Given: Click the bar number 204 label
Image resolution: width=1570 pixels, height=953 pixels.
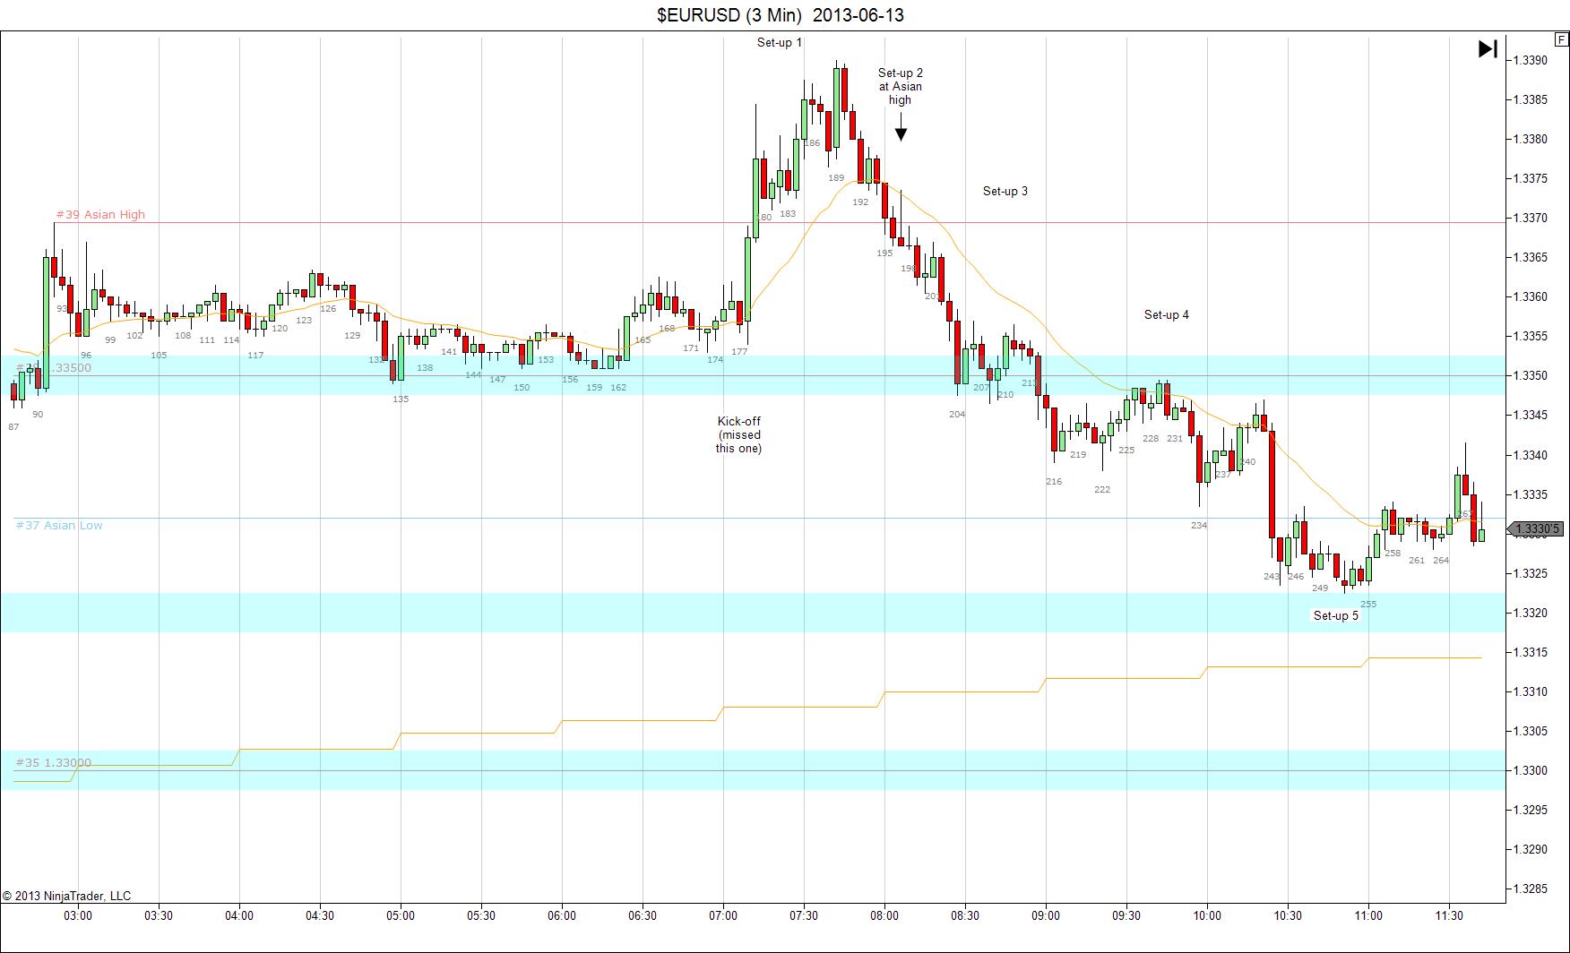Looking at the screenshot, I should coord(957,415).
